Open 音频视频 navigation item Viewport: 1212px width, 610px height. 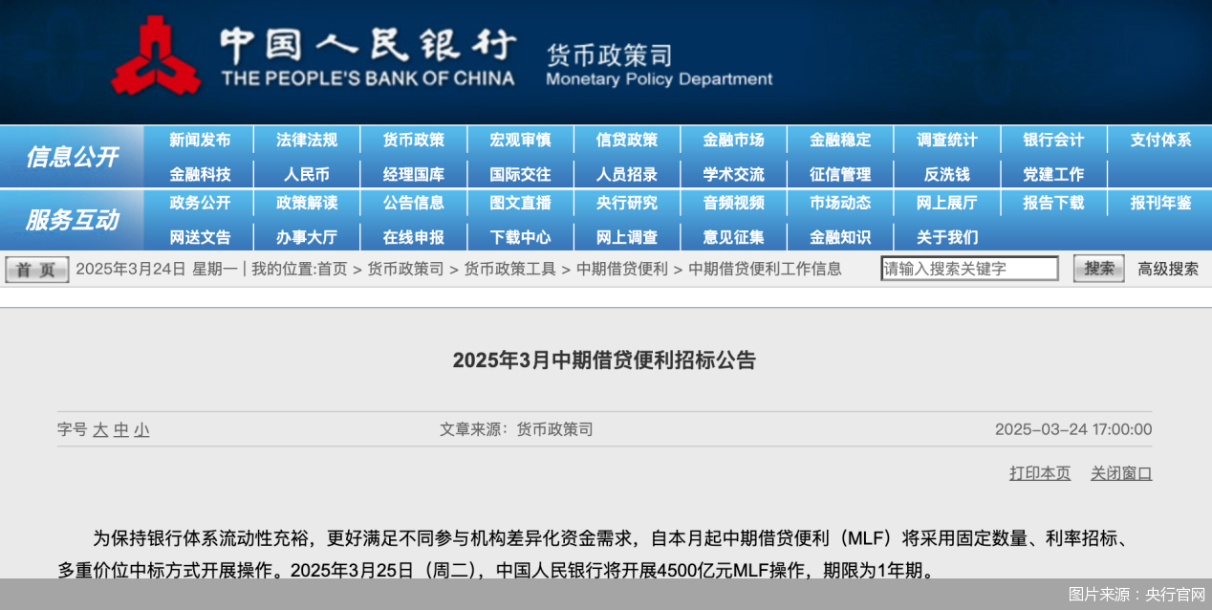[734, 203]
